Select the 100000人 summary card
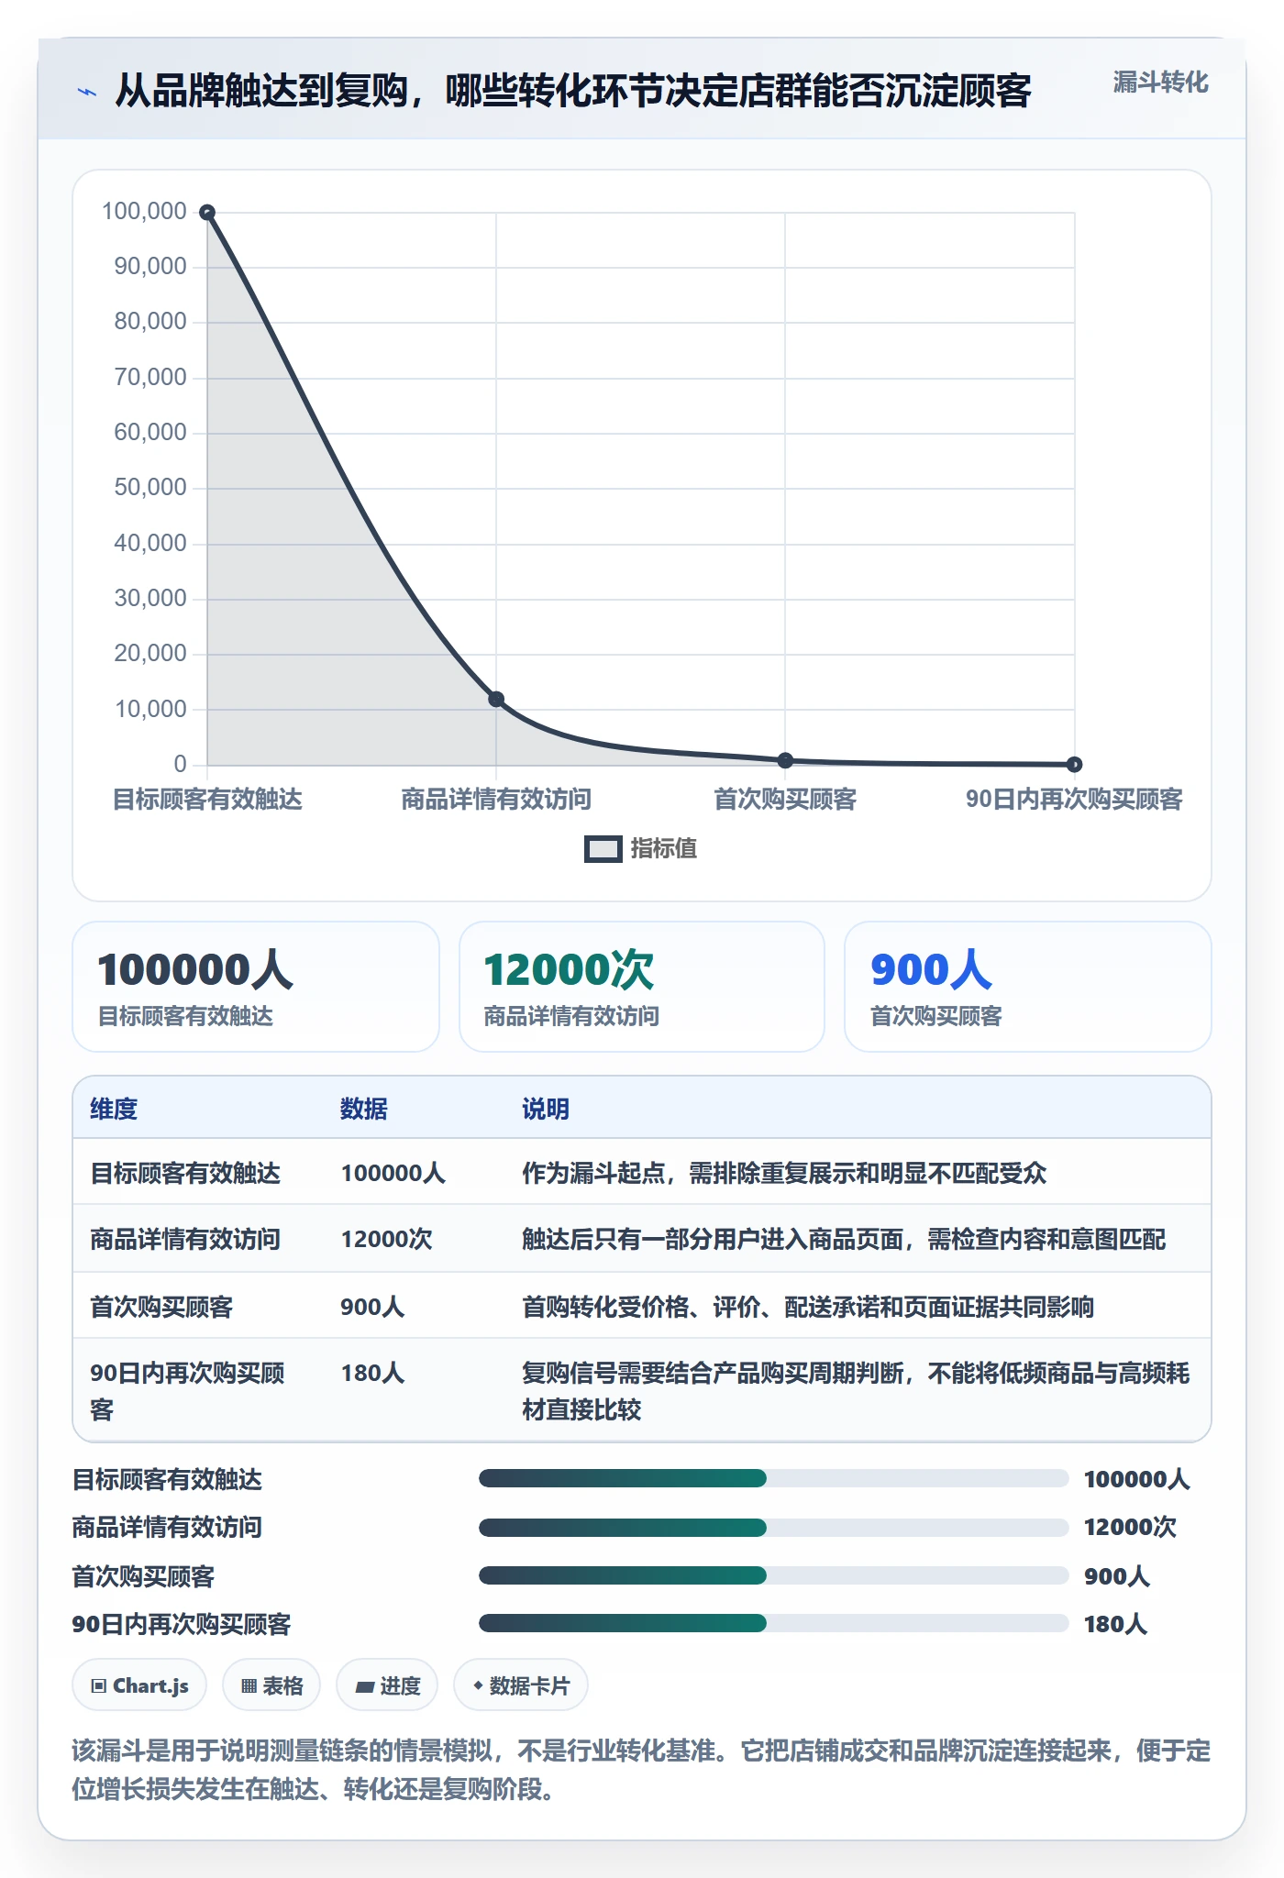1284x1878 pixels. [256, 987]
